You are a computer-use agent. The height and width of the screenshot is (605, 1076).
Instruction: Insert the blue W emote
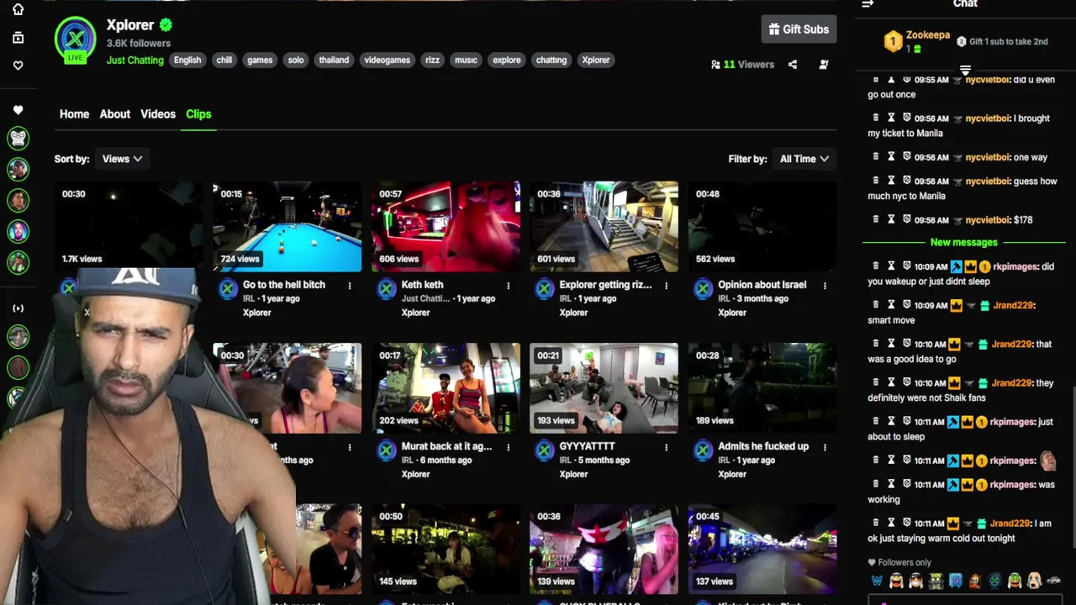[877, 581]
